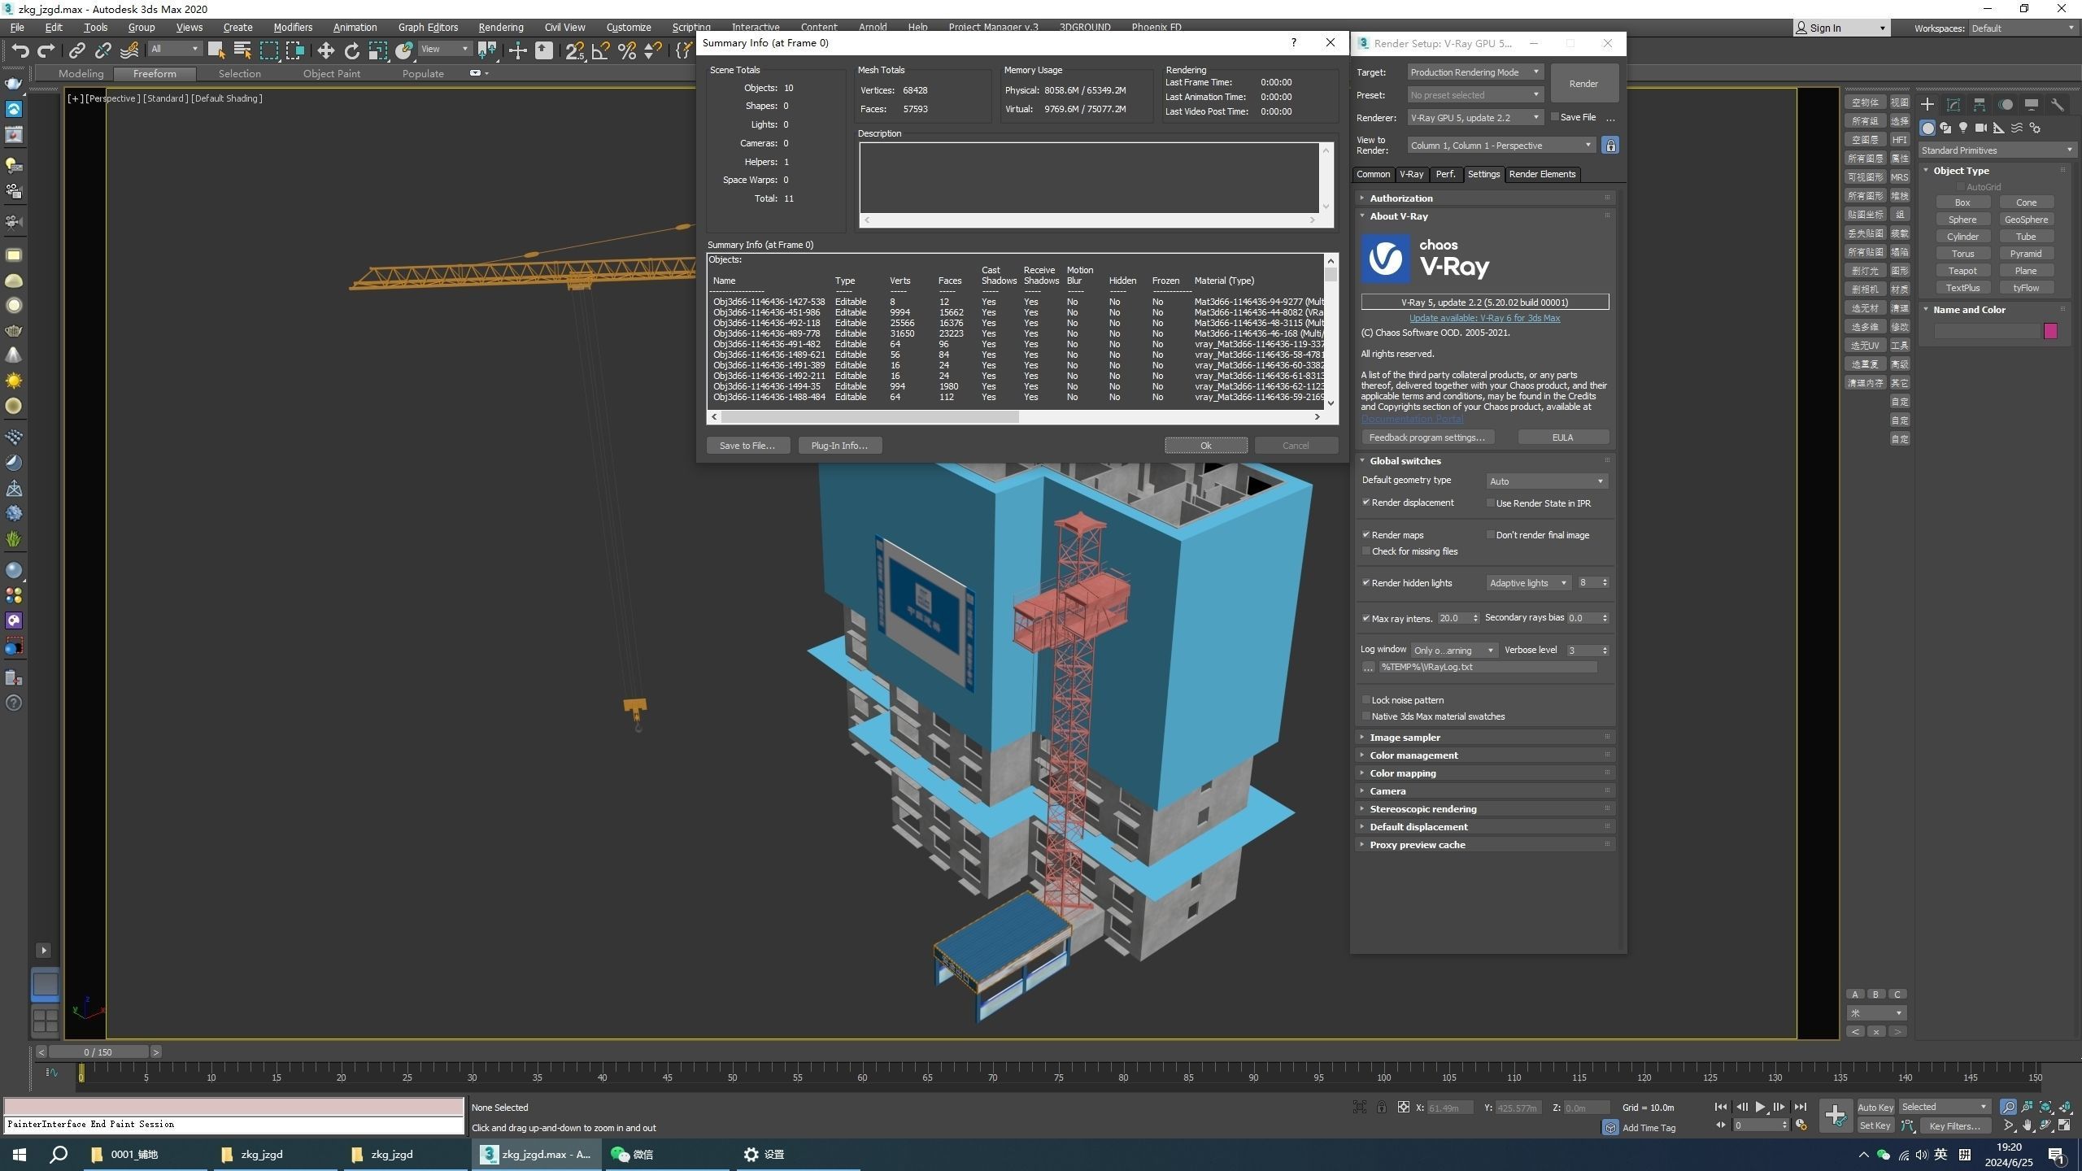Click the Lock view to render icon
The image size is (2082, 1171).
click(1609, 145)
